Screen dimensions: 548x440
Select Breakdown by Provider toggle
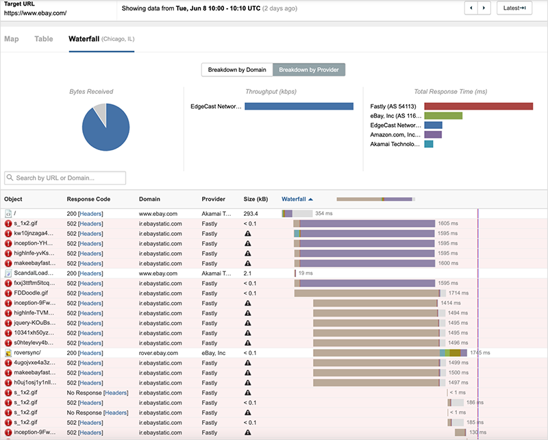310,70
